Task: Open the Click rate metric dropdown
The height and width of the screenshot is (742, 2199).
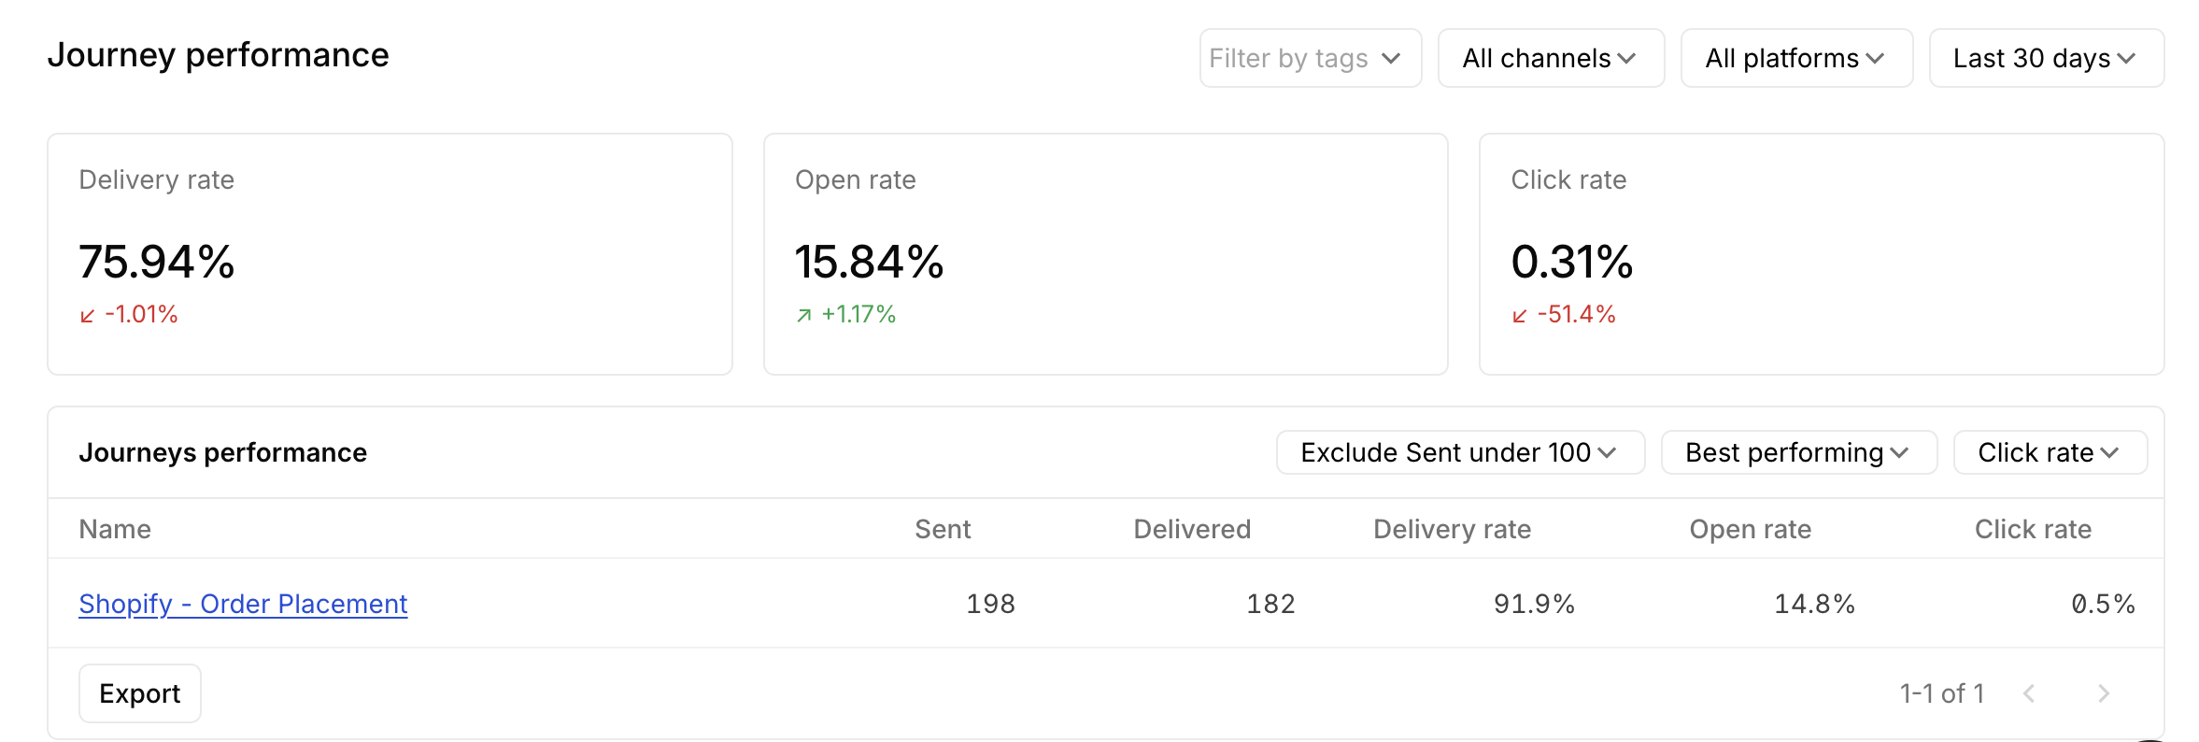Action: (x=2049, y=452)
